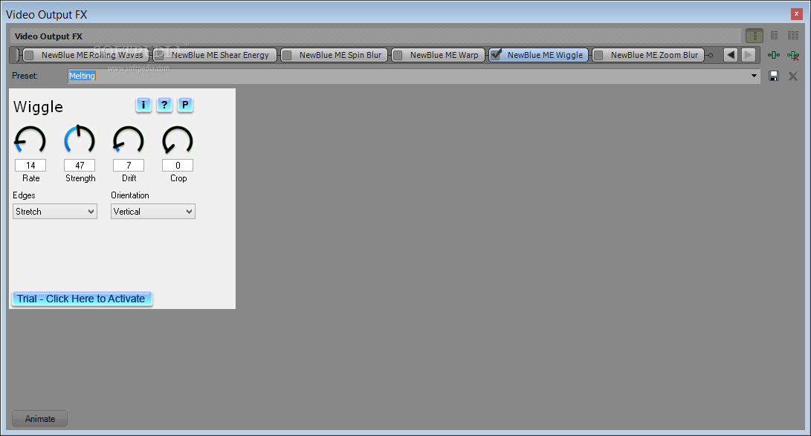811x436 pixels.
Task: Switch to three-column layout view
Action: pyautogui.click(x=793, y=36)
